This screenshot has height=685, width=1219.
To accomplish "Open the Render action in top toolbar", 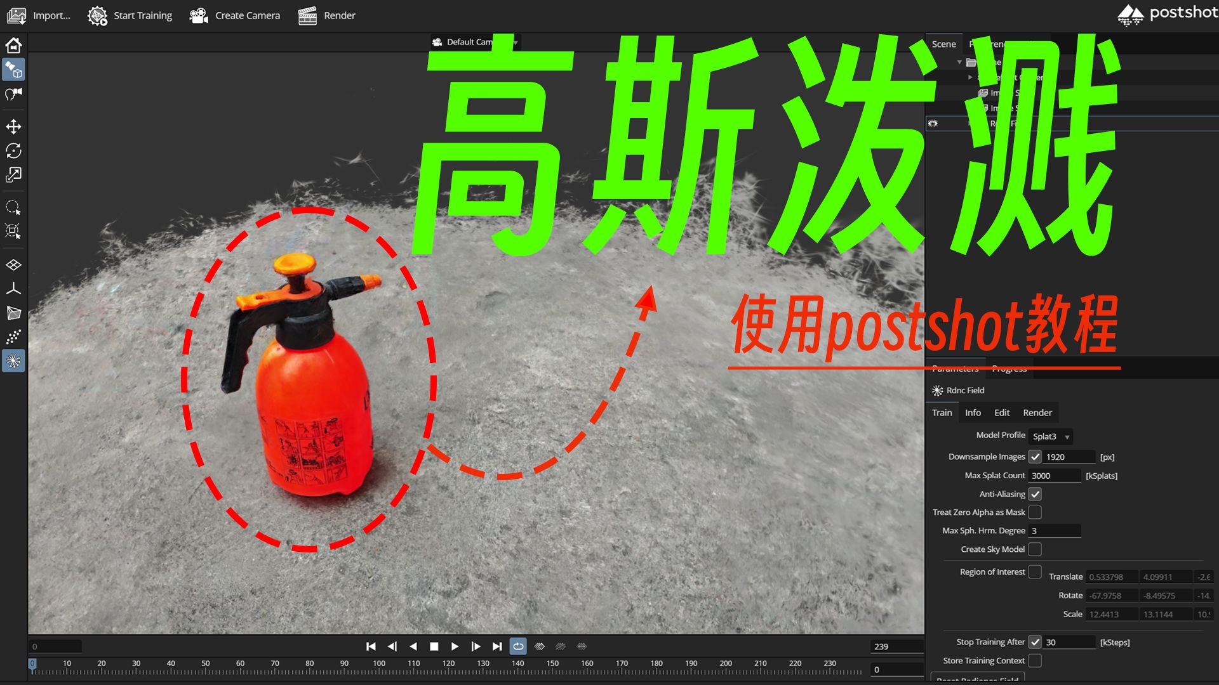I will pyautogui.click(x=326, y=15).
